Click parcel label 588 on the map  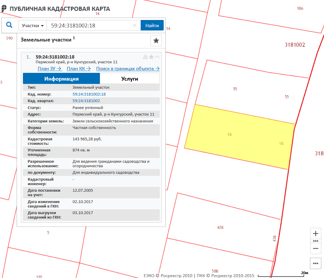point(215,271)
